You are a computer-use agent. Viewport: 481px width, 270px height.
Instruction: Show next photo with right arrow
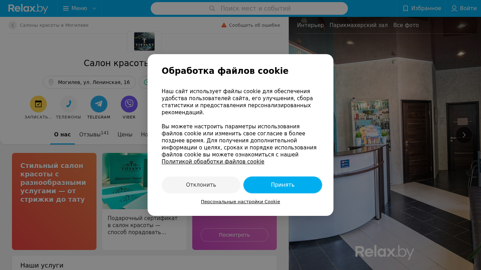coord(464,135)
